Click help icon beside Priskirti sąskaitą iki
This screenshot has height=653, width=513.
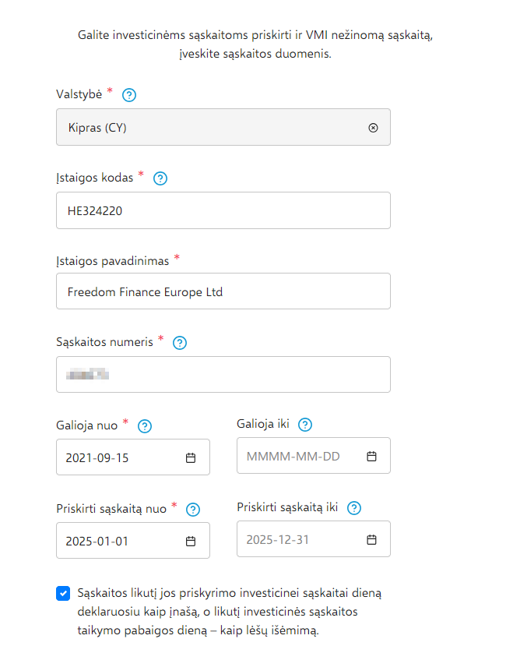pyautogui.click(x=354, y=508)
